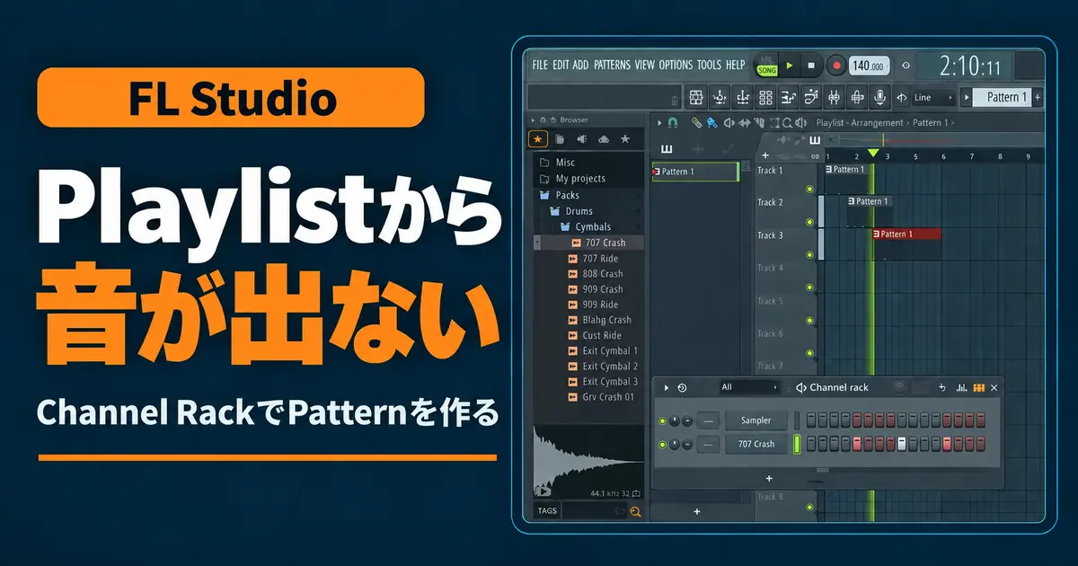Mute Track 5 with its green LED
This screenshot has height=566, width=1078.
809,321
